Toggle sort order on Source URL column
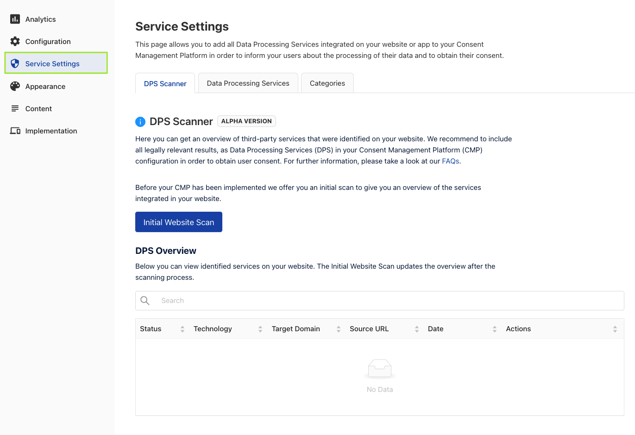Screen dimensions: 635x435 pos(417,329)
